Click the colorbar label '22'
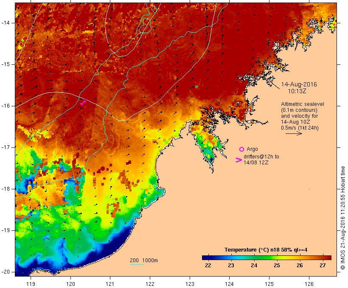348x288 pixels. [x=208, y=266]
